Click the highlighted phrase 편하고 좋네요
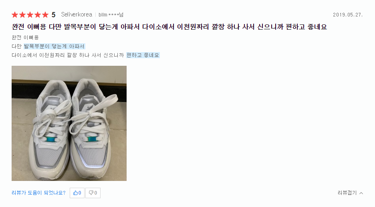 143,55
